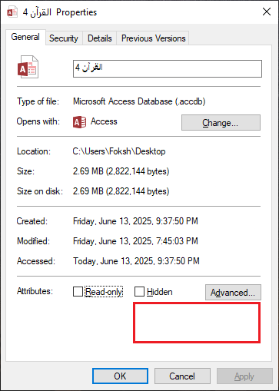The width and height of the screenshot is (279, 391).
Task: Click inside the file name text field
Action: pos(168,68)
